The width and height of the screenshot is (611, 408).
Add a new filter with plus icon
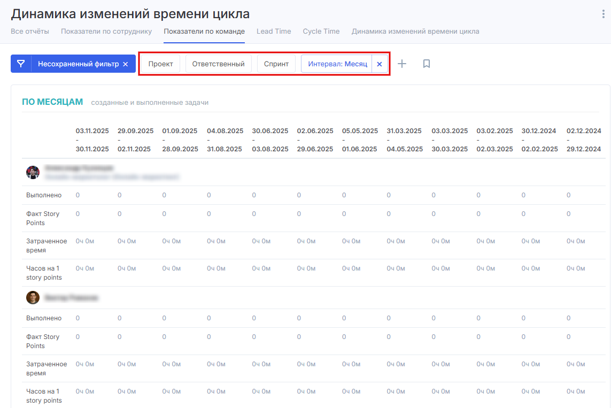pyautogui.click(x=402, y=64)
